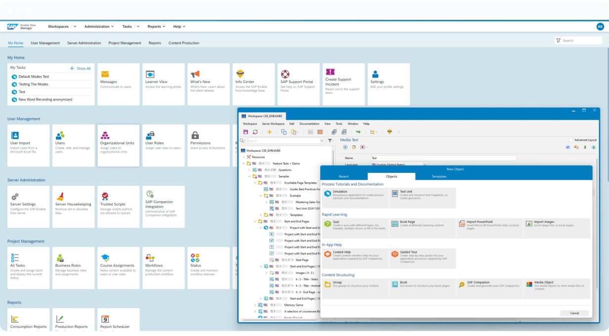The height and width of the screenshot is (336, 609).
Task: Click the Cancel button
Action: click(x=574, y=313)
